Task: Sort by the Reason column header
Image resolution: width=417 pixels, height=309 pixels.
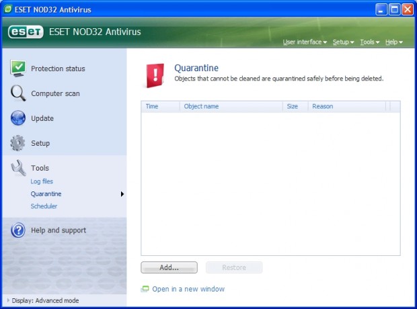Action: pos(347,106)
